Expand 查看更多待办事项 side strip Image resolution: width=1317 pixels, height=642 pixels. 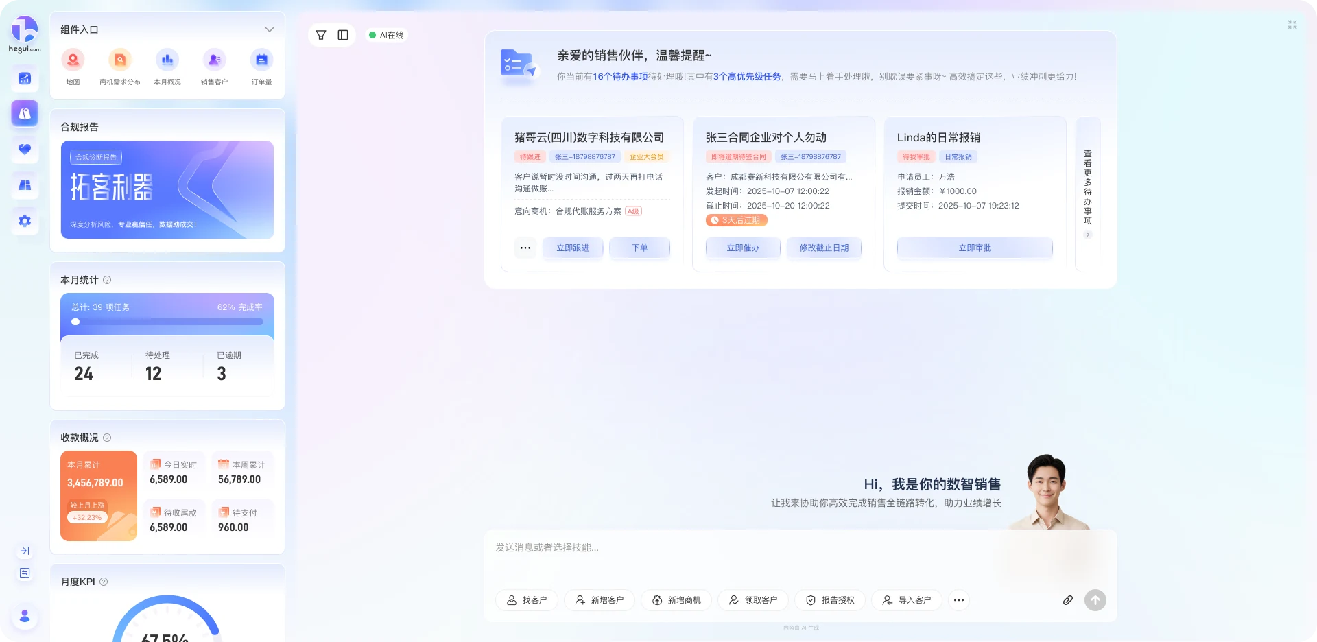click(x=1088, y=194)
